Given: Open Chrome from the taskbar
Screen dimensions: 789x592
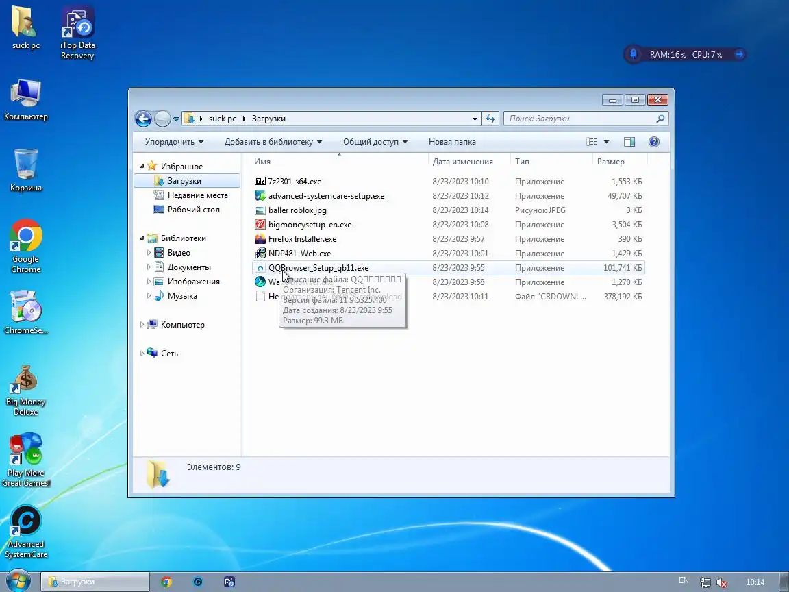Looking at the screenshot, I should tap(166, 582).
